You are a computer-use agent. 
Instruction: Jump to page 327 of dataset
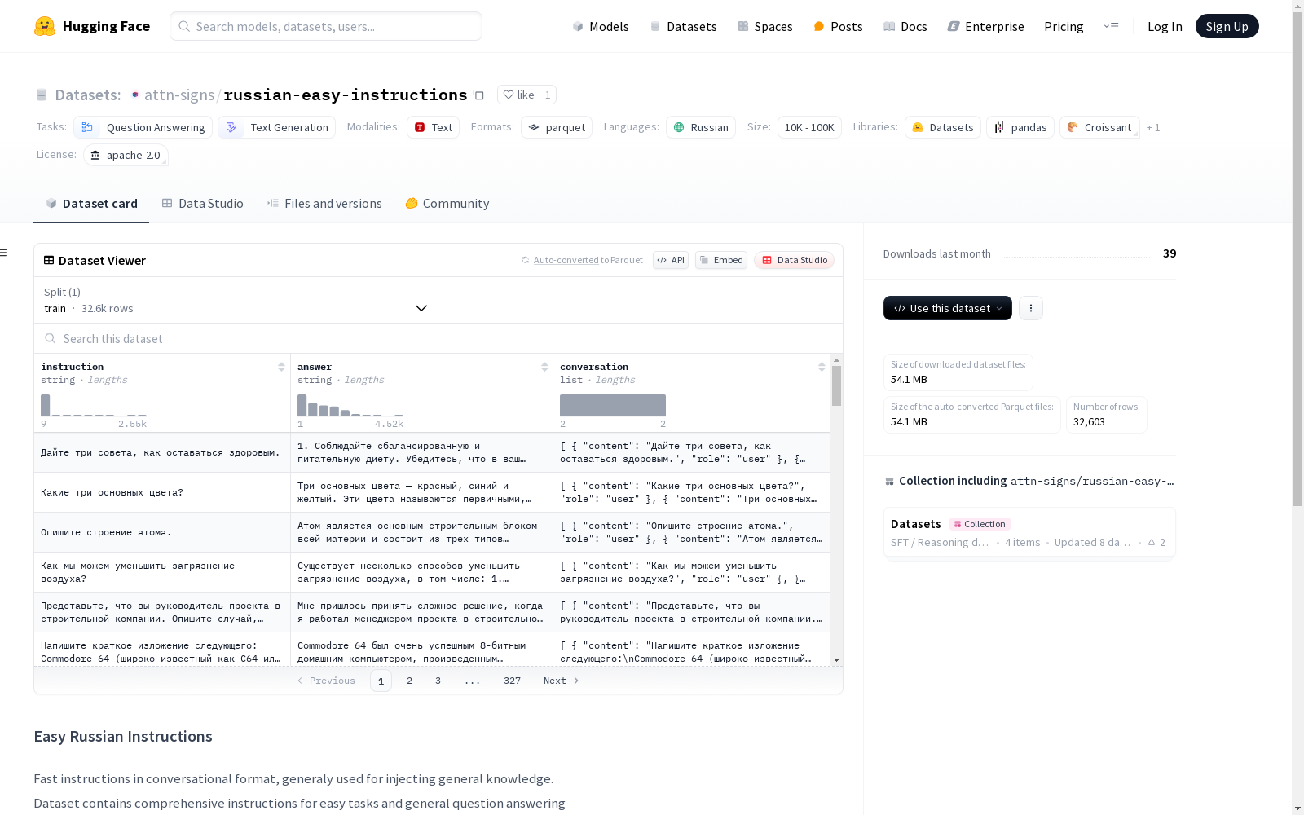[x=512, y=681]
